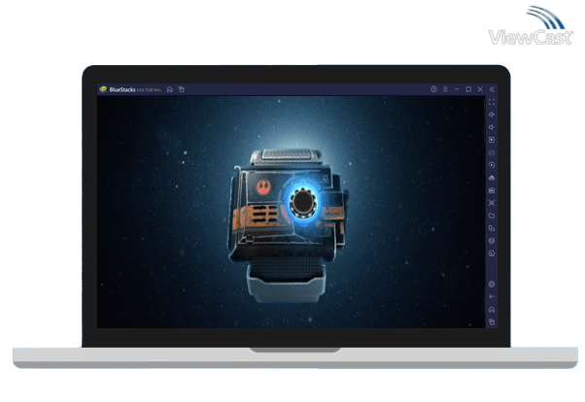
Task: Click the volume down sidebar icon
Action: (492, 127)
